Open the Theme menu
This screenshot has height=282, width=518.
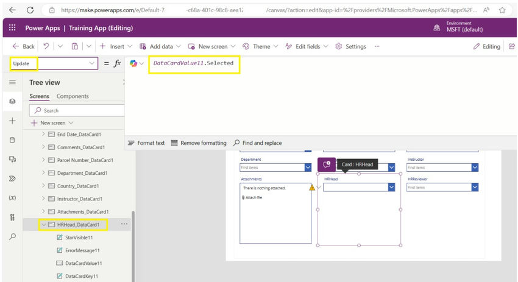[260, 46]
